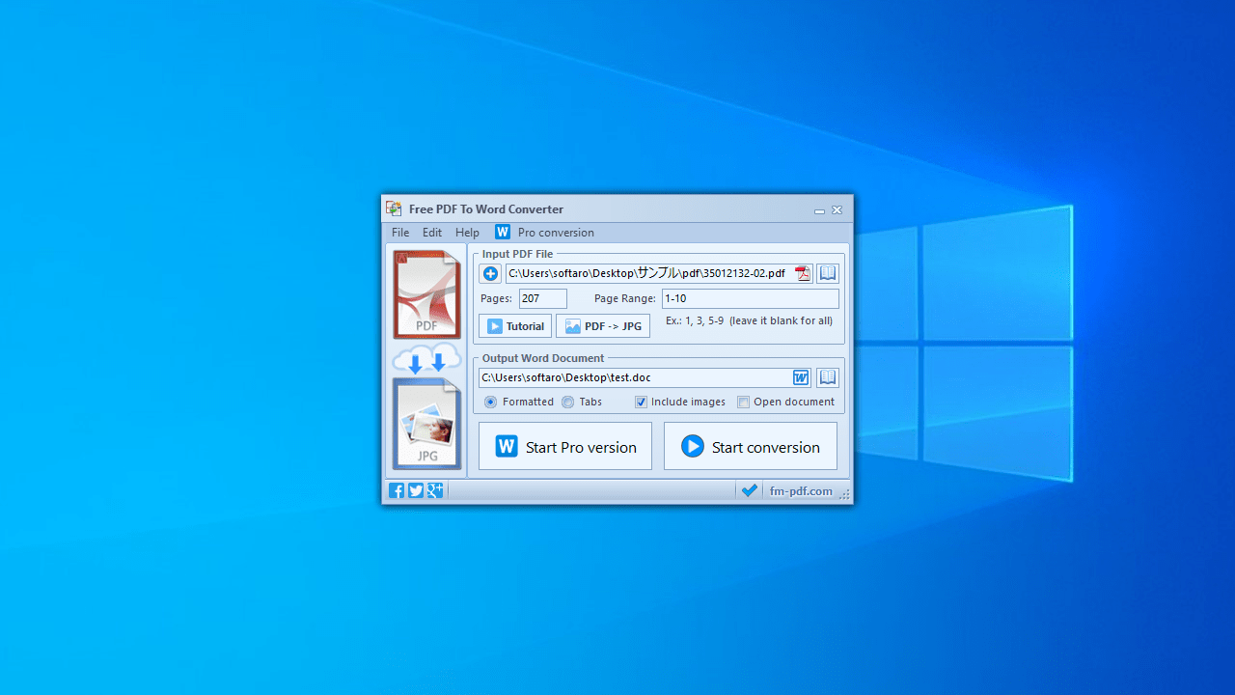The image size is (1235, 695).
Task: Open the Facebook icon in status bar
Action: tap(397, 490)
